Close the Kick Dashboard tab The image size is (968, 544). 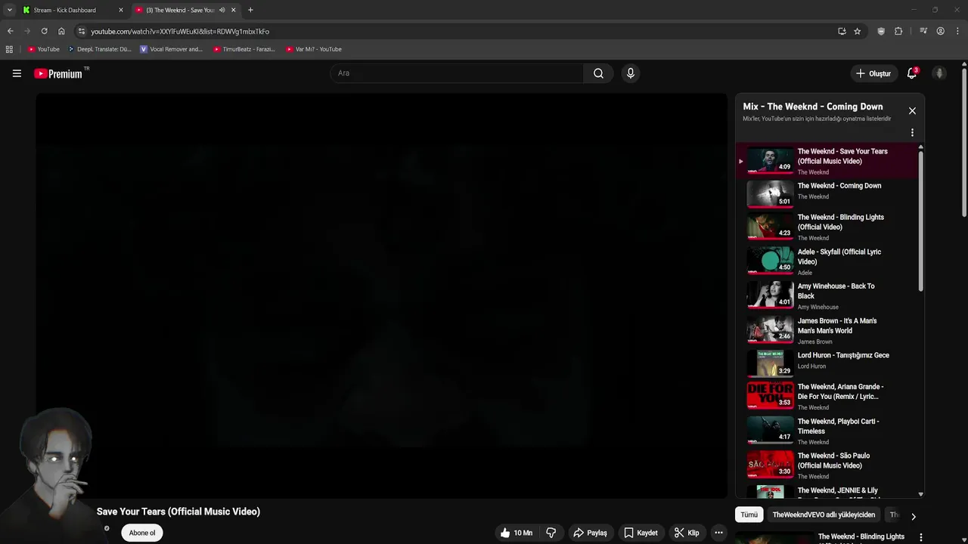[x=120, y=10]
